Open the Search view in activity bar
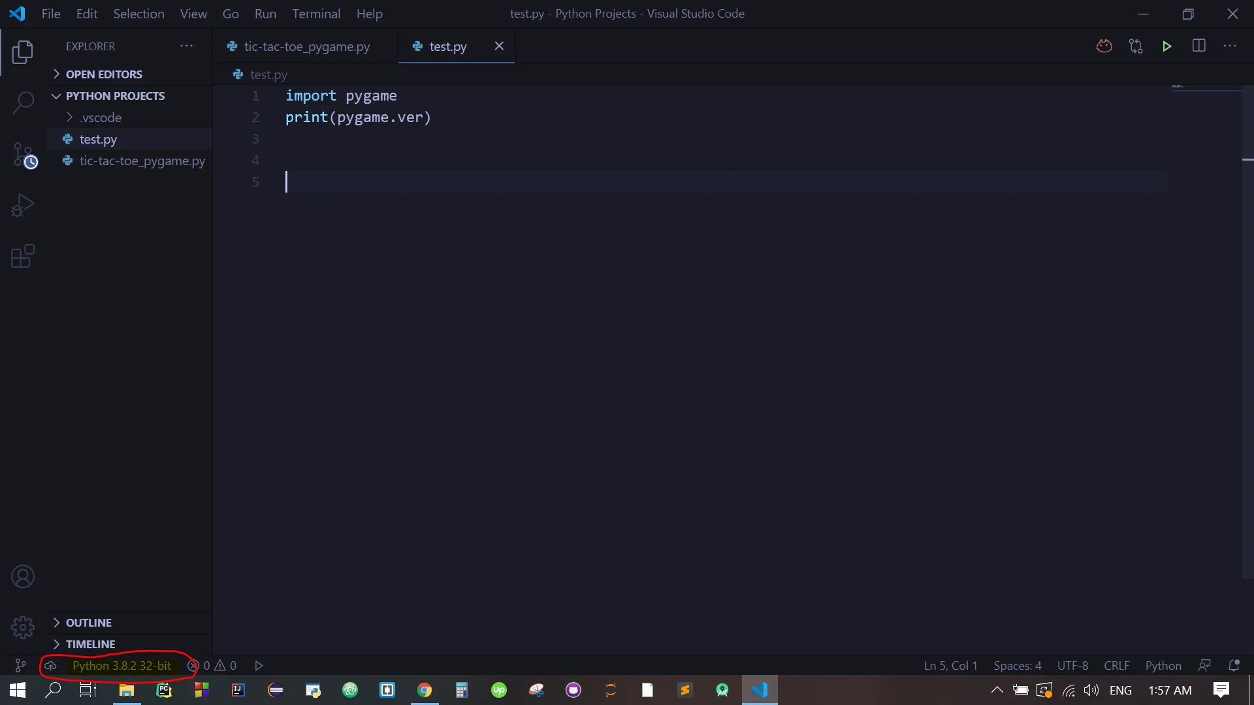 pyautogui.click(x=23, y=102)
